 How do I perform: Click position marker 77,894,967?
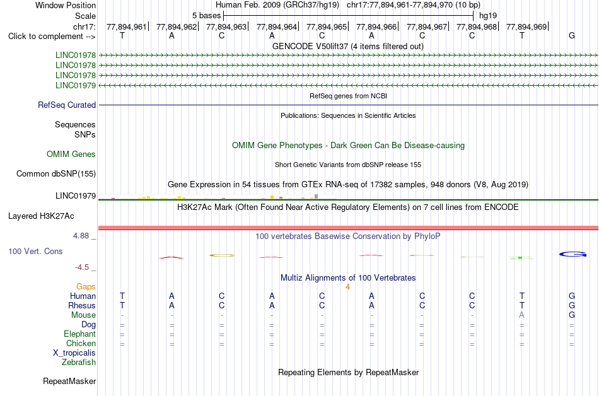click(427, 26)
